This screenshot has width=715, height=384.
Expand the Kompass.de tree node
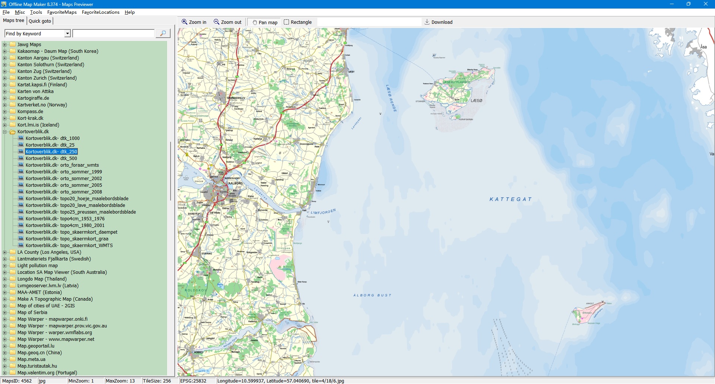click(5, 112)
